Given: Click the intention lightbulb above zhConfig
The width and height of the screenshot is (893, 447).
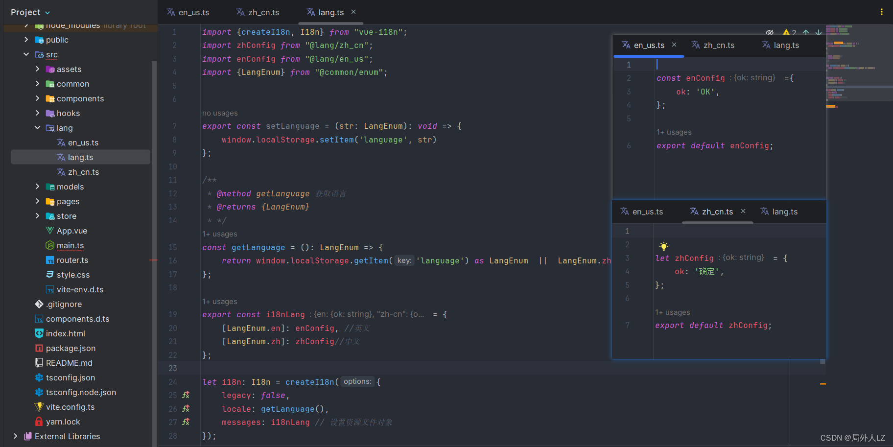Looking at the screenshot, I should coord(663,246).
